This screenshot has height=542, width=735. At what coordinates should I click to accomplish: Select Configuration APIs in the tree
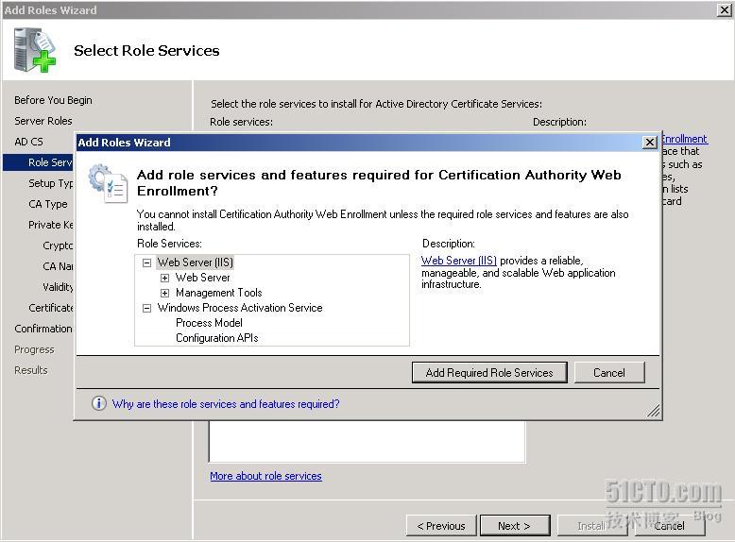pos(217,338)
